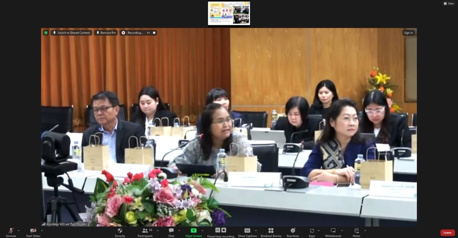Open the Apps panel

point(312,232)
